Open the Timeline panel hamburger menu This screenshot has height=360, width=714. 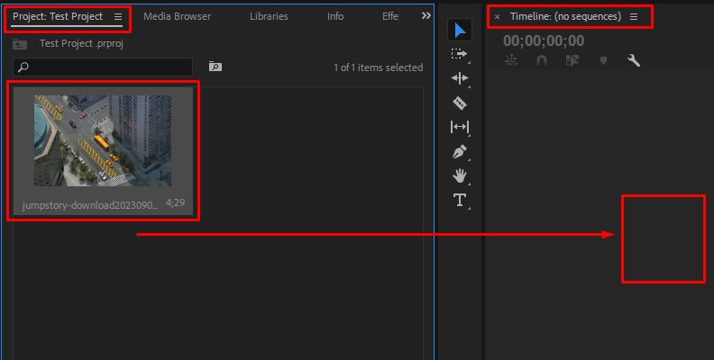coord(634,16)
